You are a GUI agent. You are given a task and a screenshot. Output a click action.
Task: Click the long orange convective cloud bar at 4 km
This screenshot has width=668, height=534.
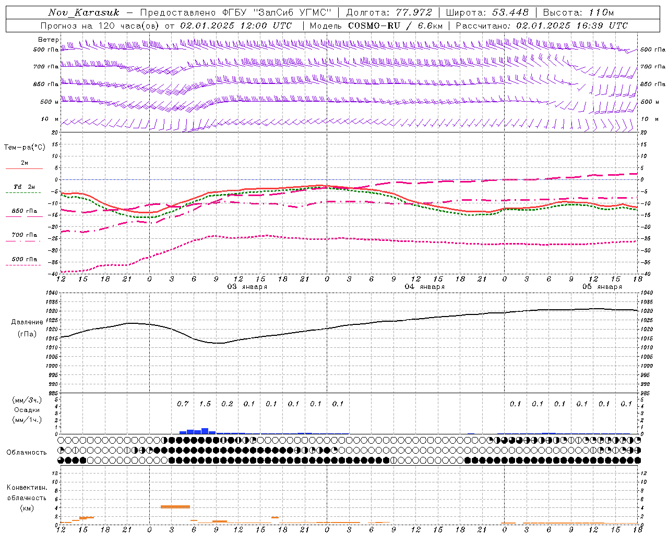175,506
